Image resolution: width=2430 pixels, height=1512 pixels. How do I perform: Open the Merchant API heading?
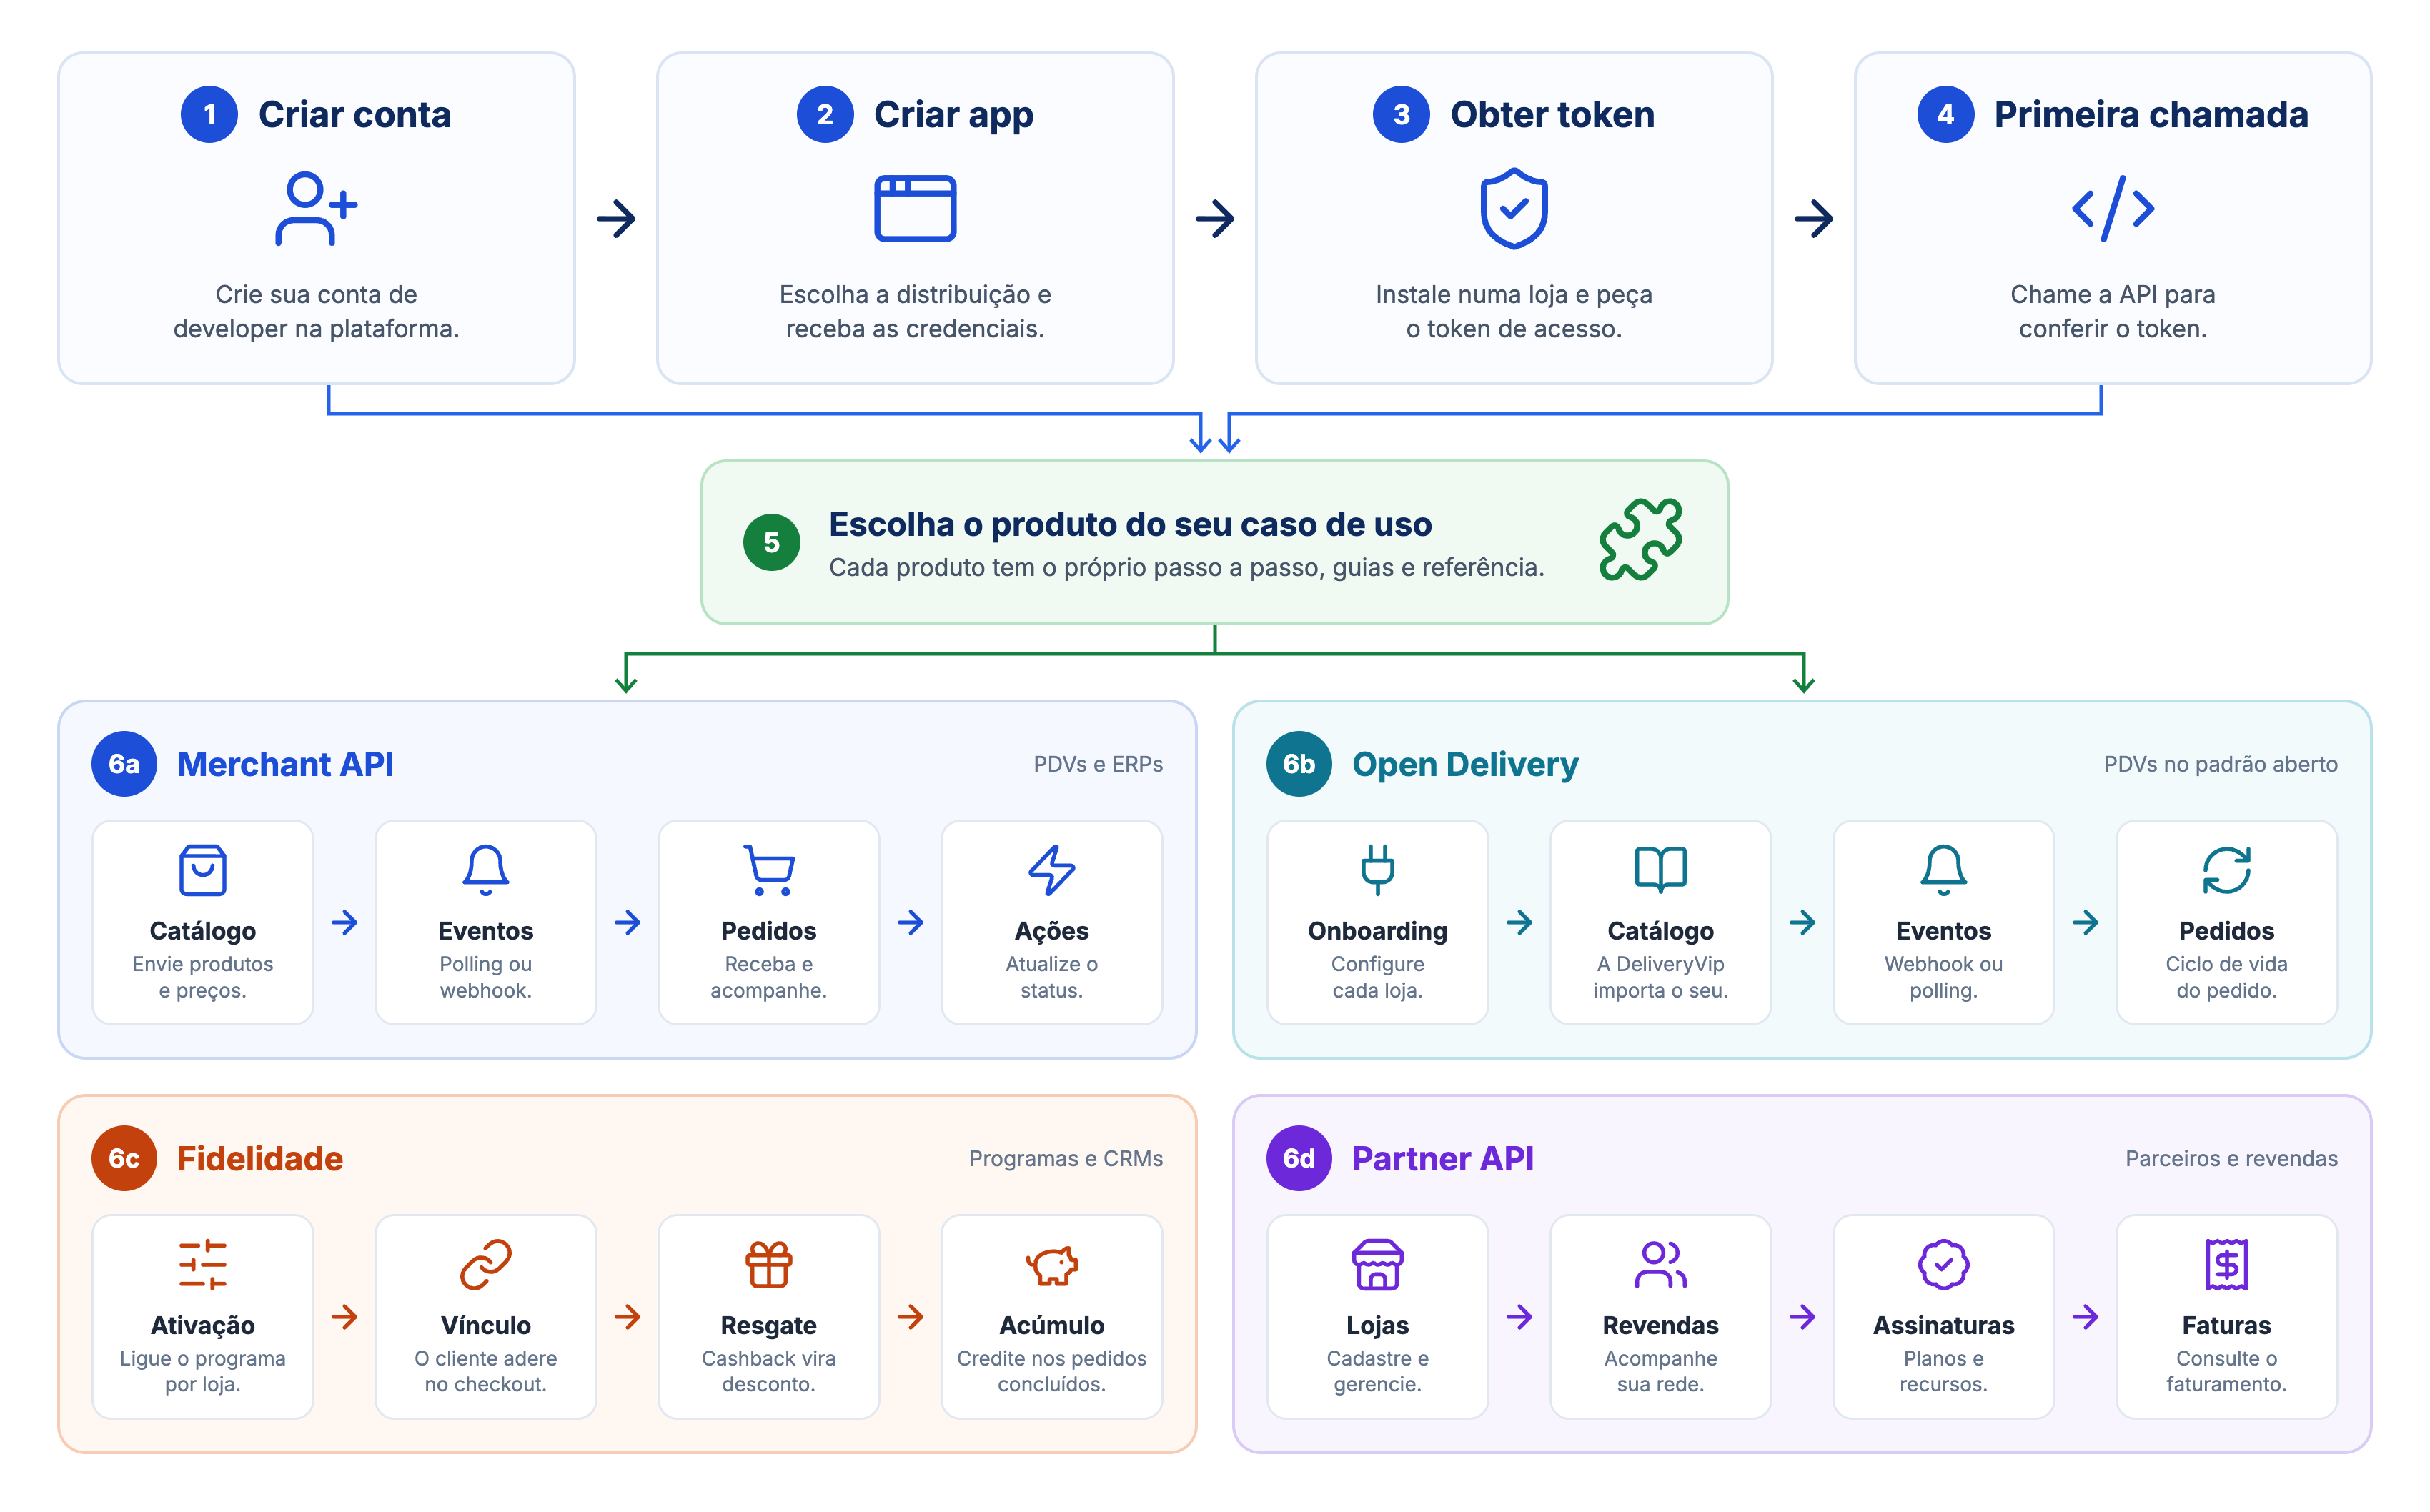click(x=285, y=764)
